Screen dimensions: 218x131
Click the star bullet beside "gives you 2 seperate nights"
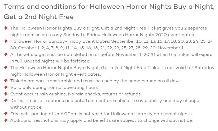(6, 28)
